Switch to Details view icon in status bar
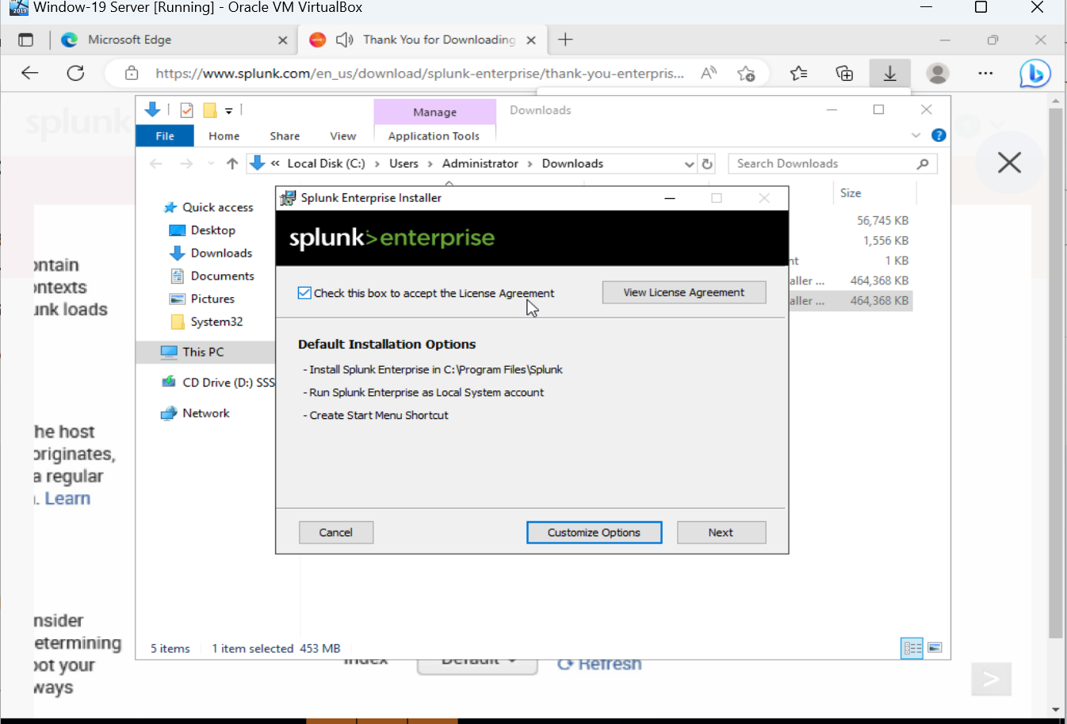 [912, 648]
